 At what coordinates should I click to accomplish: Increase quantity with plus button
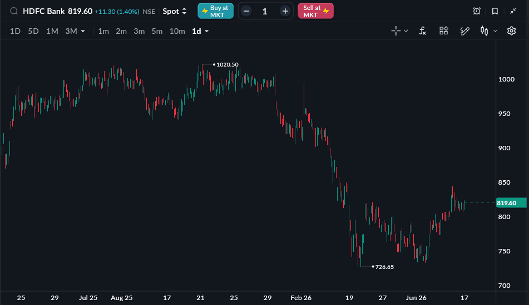pyautogui.click(x=285, y=12)
